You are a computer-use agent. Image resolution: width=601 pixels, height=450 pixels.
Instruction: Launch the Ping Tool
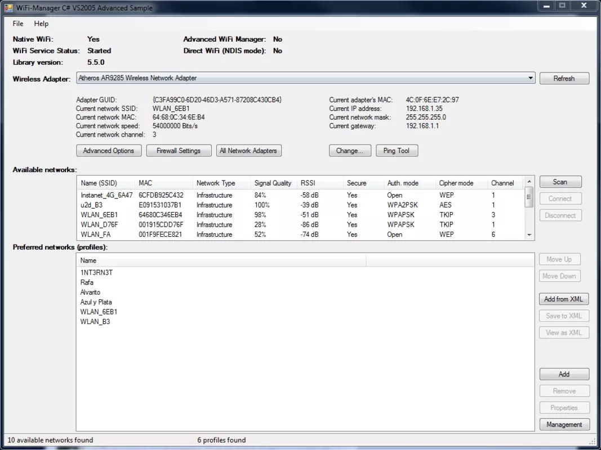click(x=397, y=151)
